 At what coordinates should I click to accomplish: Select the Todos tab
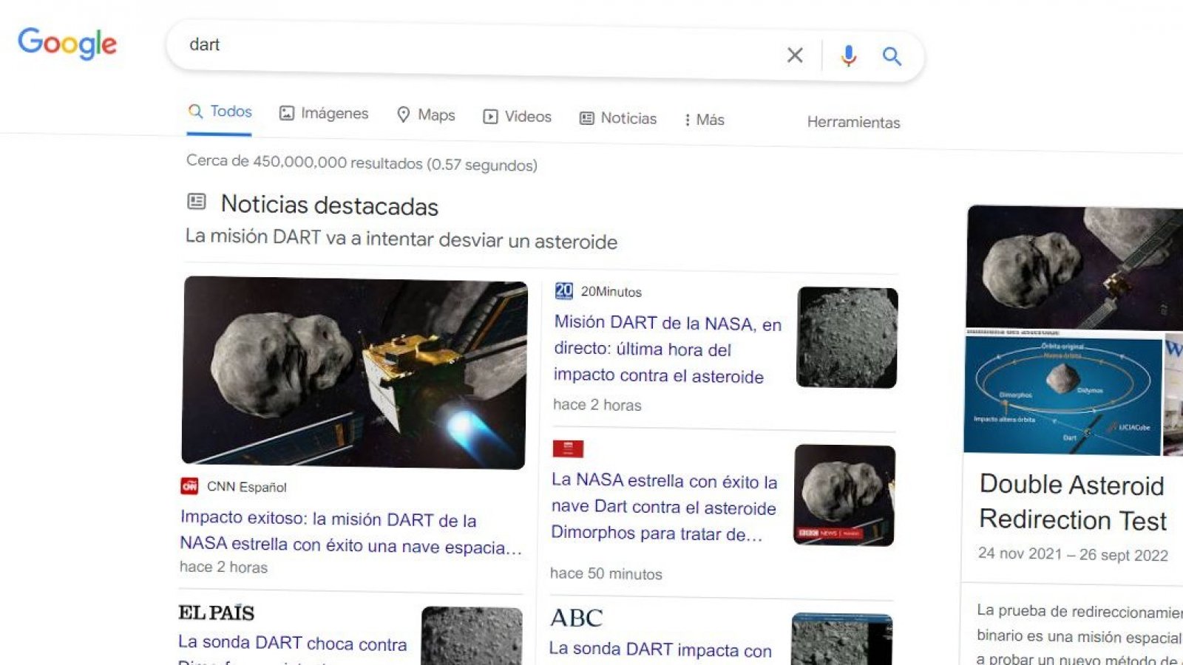220,112
